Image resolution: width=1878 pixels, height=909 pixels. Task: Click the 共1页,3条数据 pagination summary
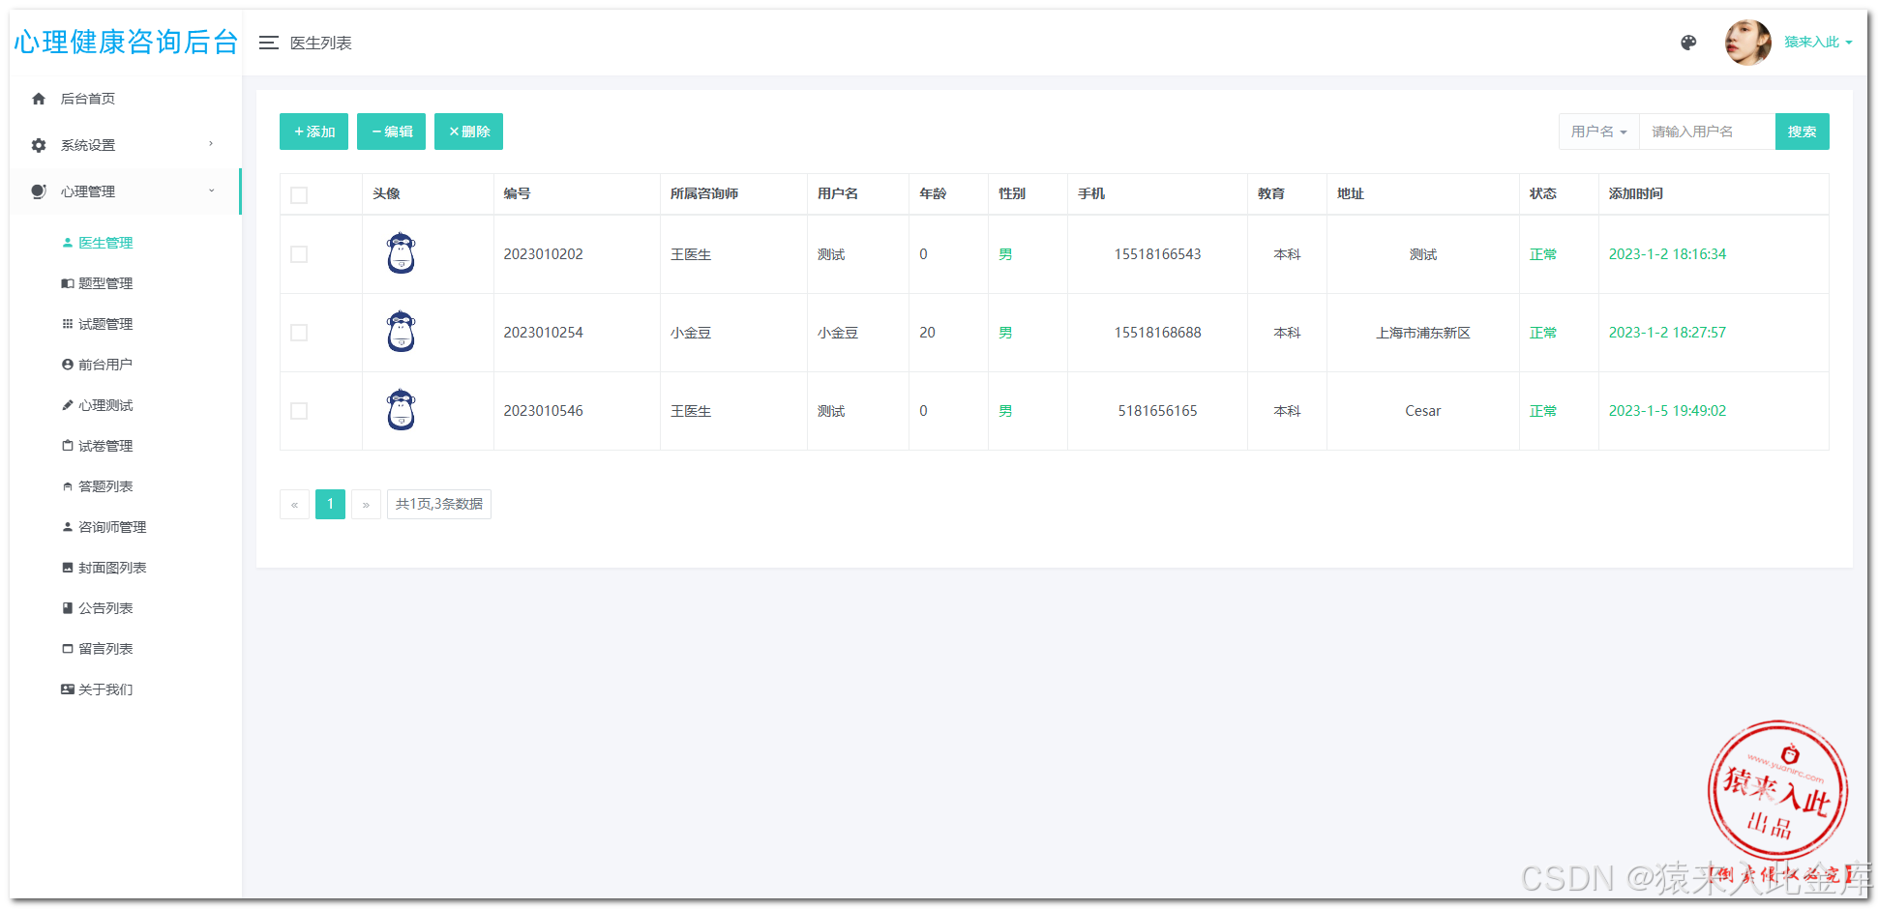tap(439, 504)
